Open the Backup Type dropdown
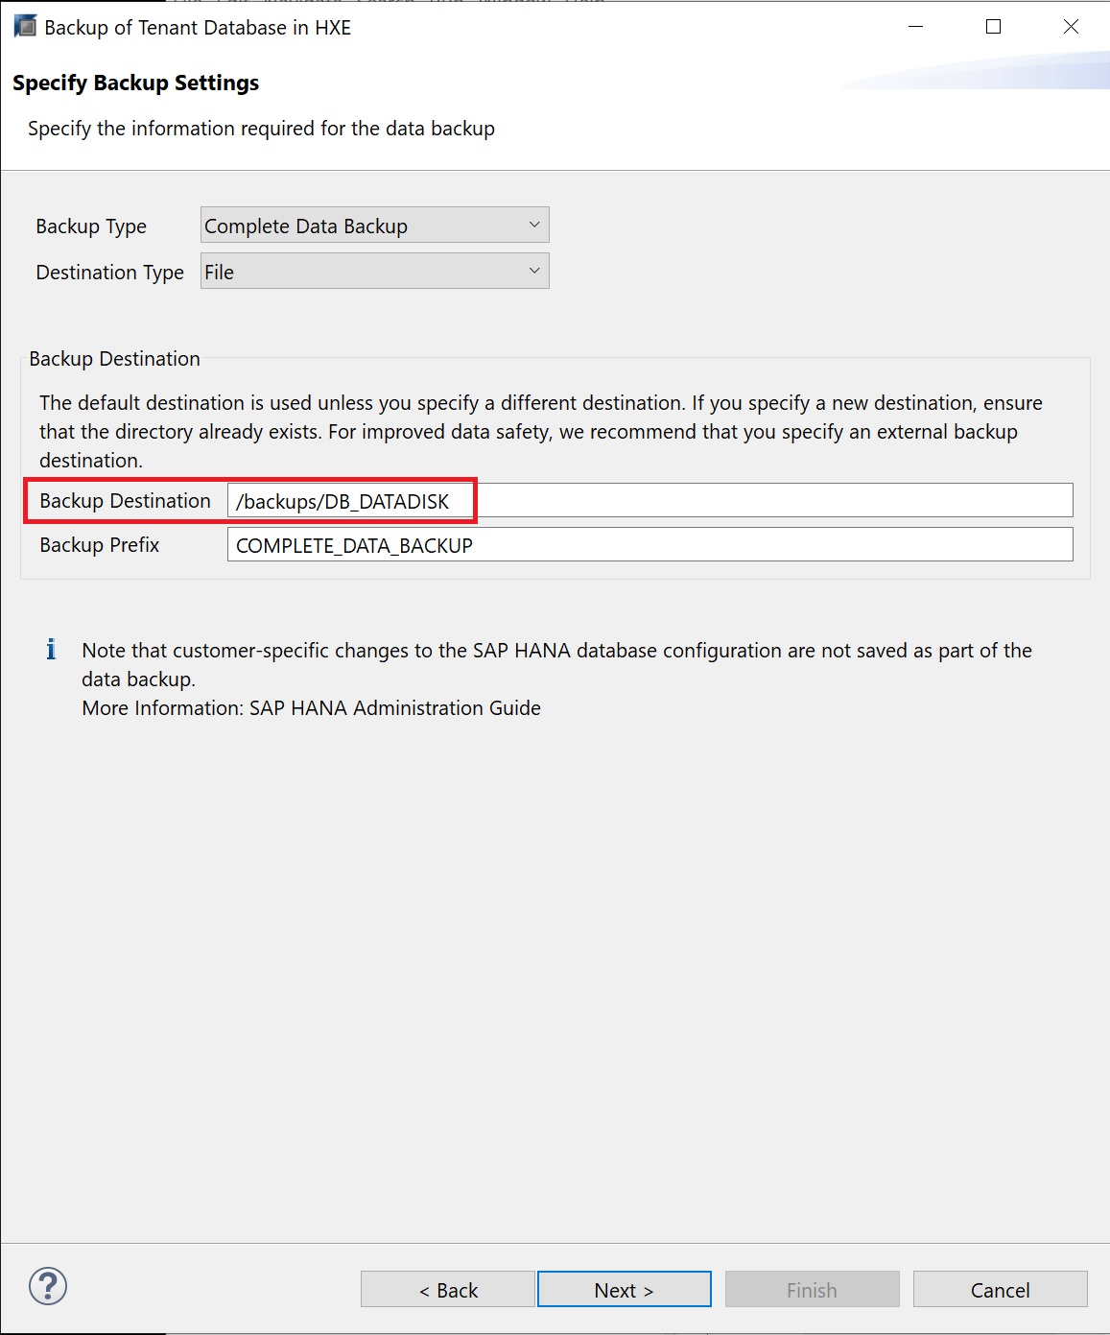Screen dimensions: 1110x1335 tap(374, 226)
